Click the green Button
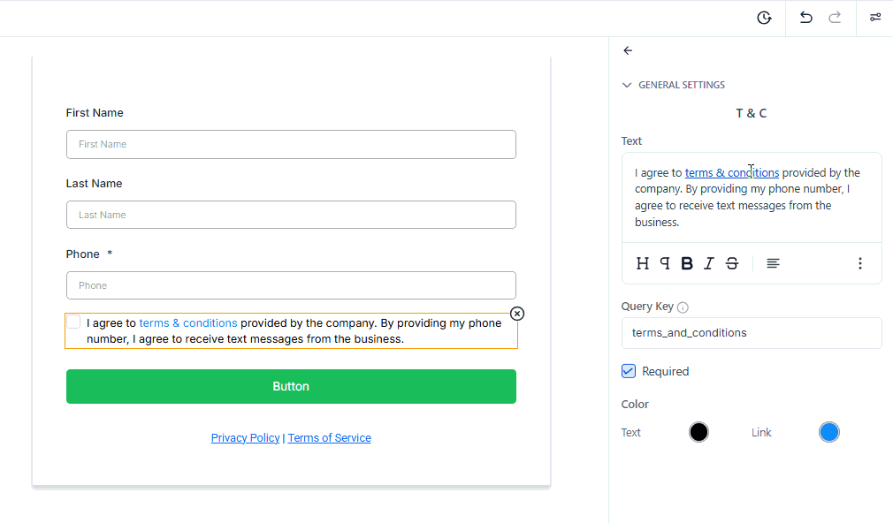893x523 pixels. pos(291,386)
